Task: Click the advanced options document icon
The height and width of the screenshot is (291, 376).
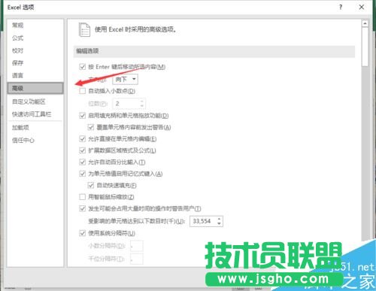Action: point(84,30)
